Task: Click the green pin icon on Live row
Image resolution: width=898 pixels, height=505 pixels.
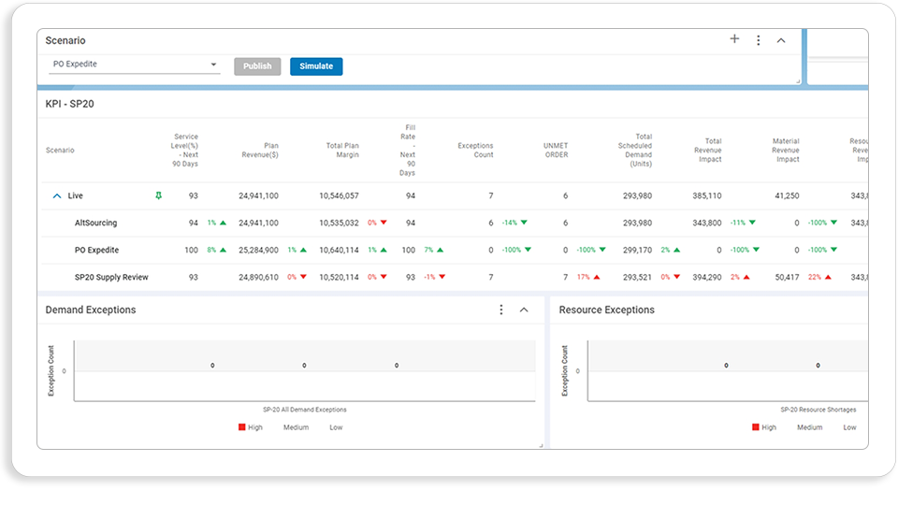Action: click(159, 195)
